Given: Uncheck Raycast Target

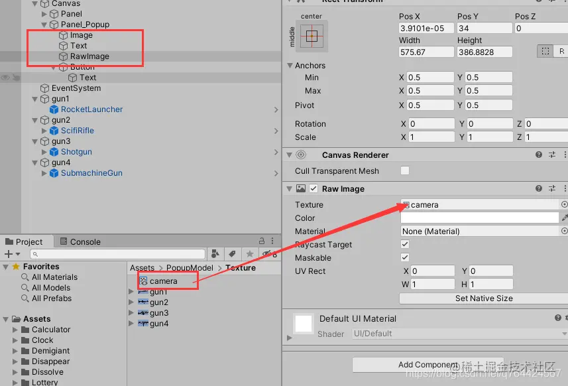Looking at the screenshot, I should click(x=405, y=244).
